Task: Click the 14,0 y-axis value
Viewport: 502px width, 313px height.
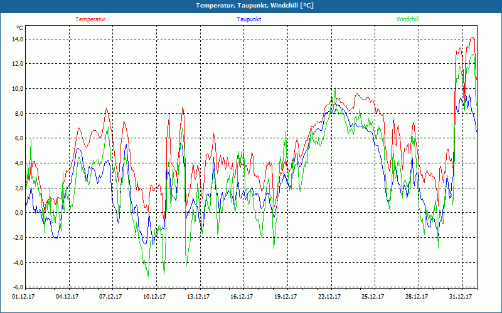Action: pos(18,39)
